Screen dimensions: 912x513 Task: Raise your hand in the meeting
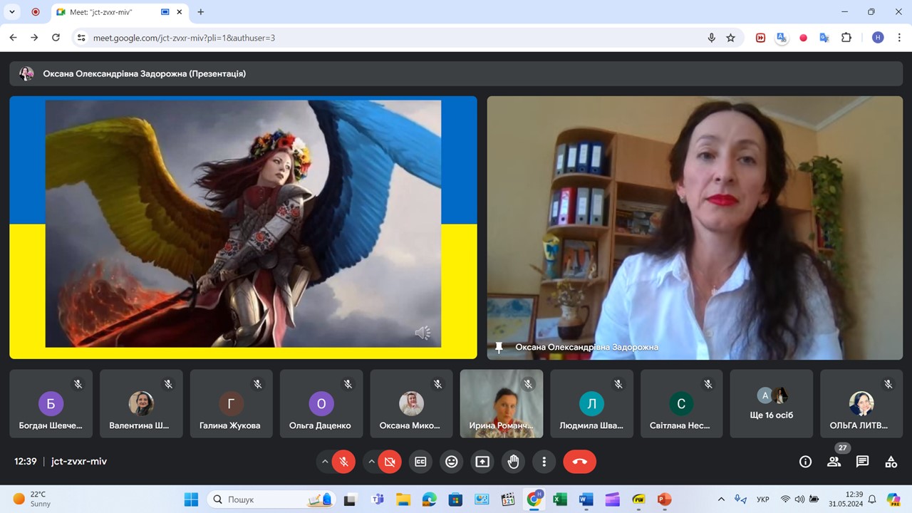pyautogui.click(x=513, y=462)
